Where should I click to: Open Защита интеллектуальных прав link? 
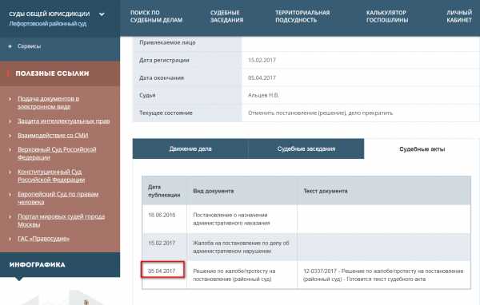pos(64,121)
